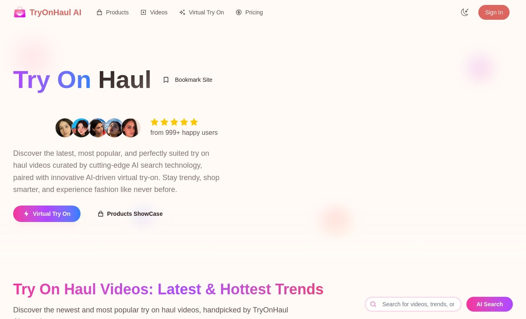
Task: Select the fifth user avatar
Action: (x=131, y=128)
